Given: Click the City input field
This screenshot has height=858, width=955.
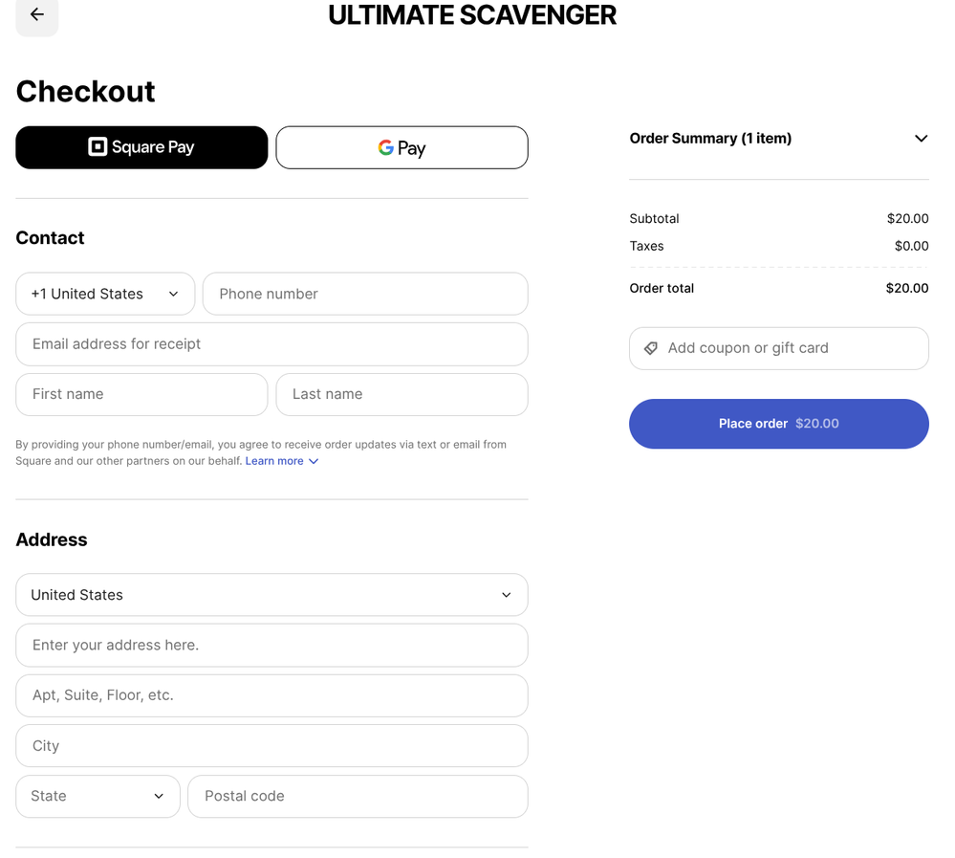Looking at the screenshot, I should point(271,746).
